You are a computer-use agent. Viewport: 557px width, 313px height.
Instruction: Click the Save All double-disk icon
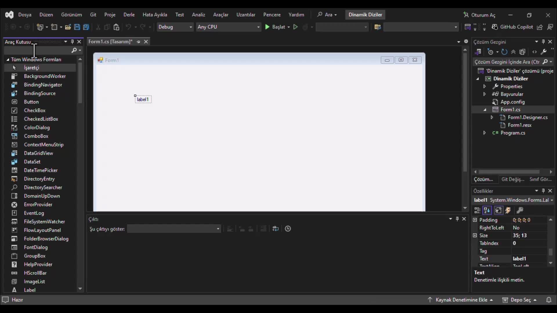[x=86, y=27]
